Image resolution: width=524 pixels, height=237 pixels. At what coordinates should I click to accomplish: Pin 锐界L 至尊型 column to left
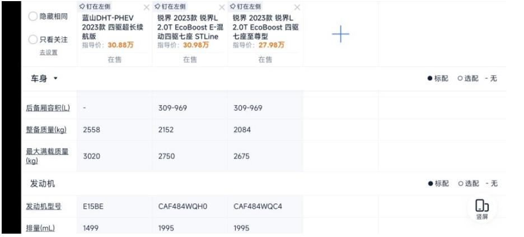click(x=246, y=6)
